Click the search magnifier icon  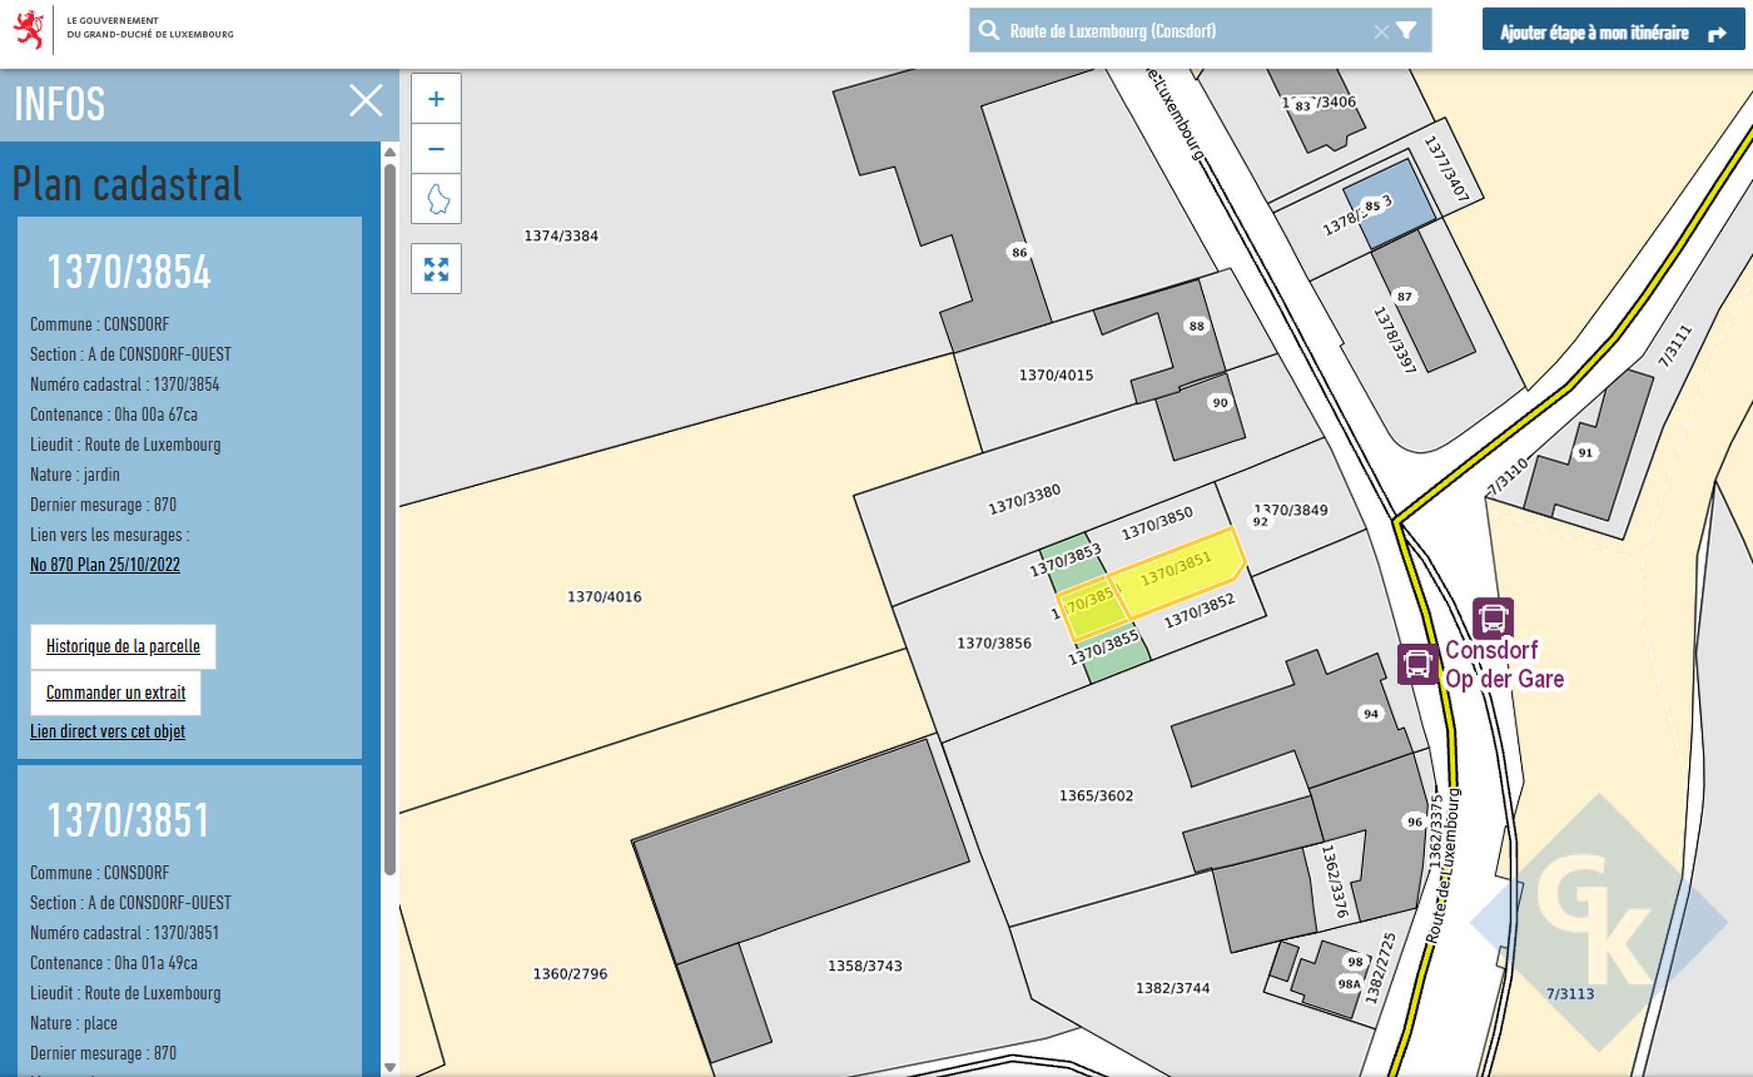coord(988,31)
